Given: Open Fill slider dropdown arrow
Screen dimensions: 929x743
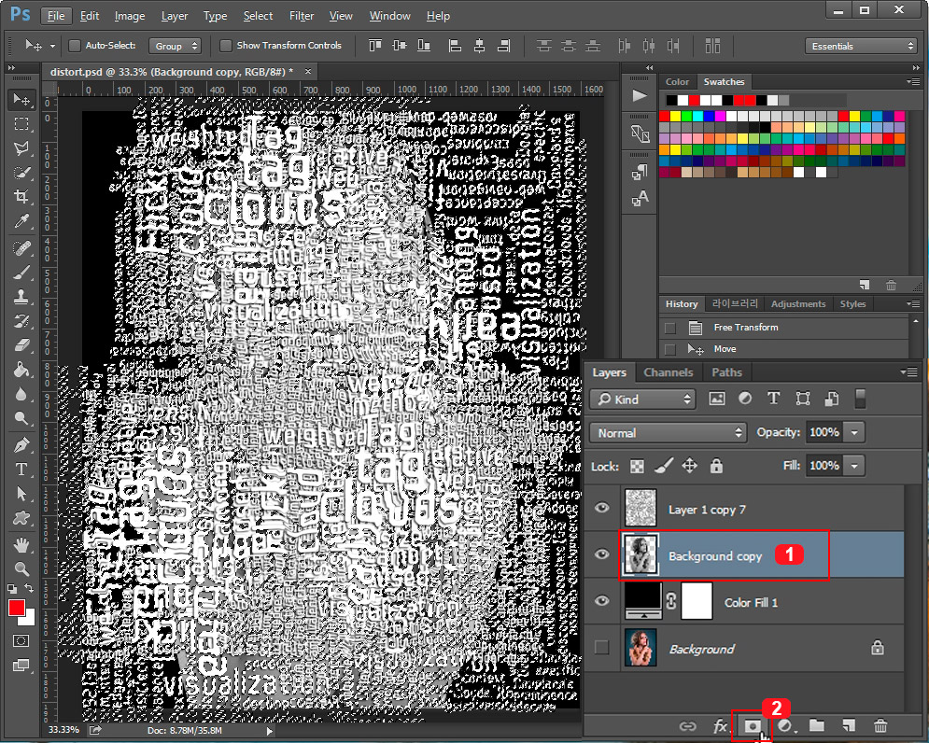Looking at the screenshot, I should [x=853, y=466].
